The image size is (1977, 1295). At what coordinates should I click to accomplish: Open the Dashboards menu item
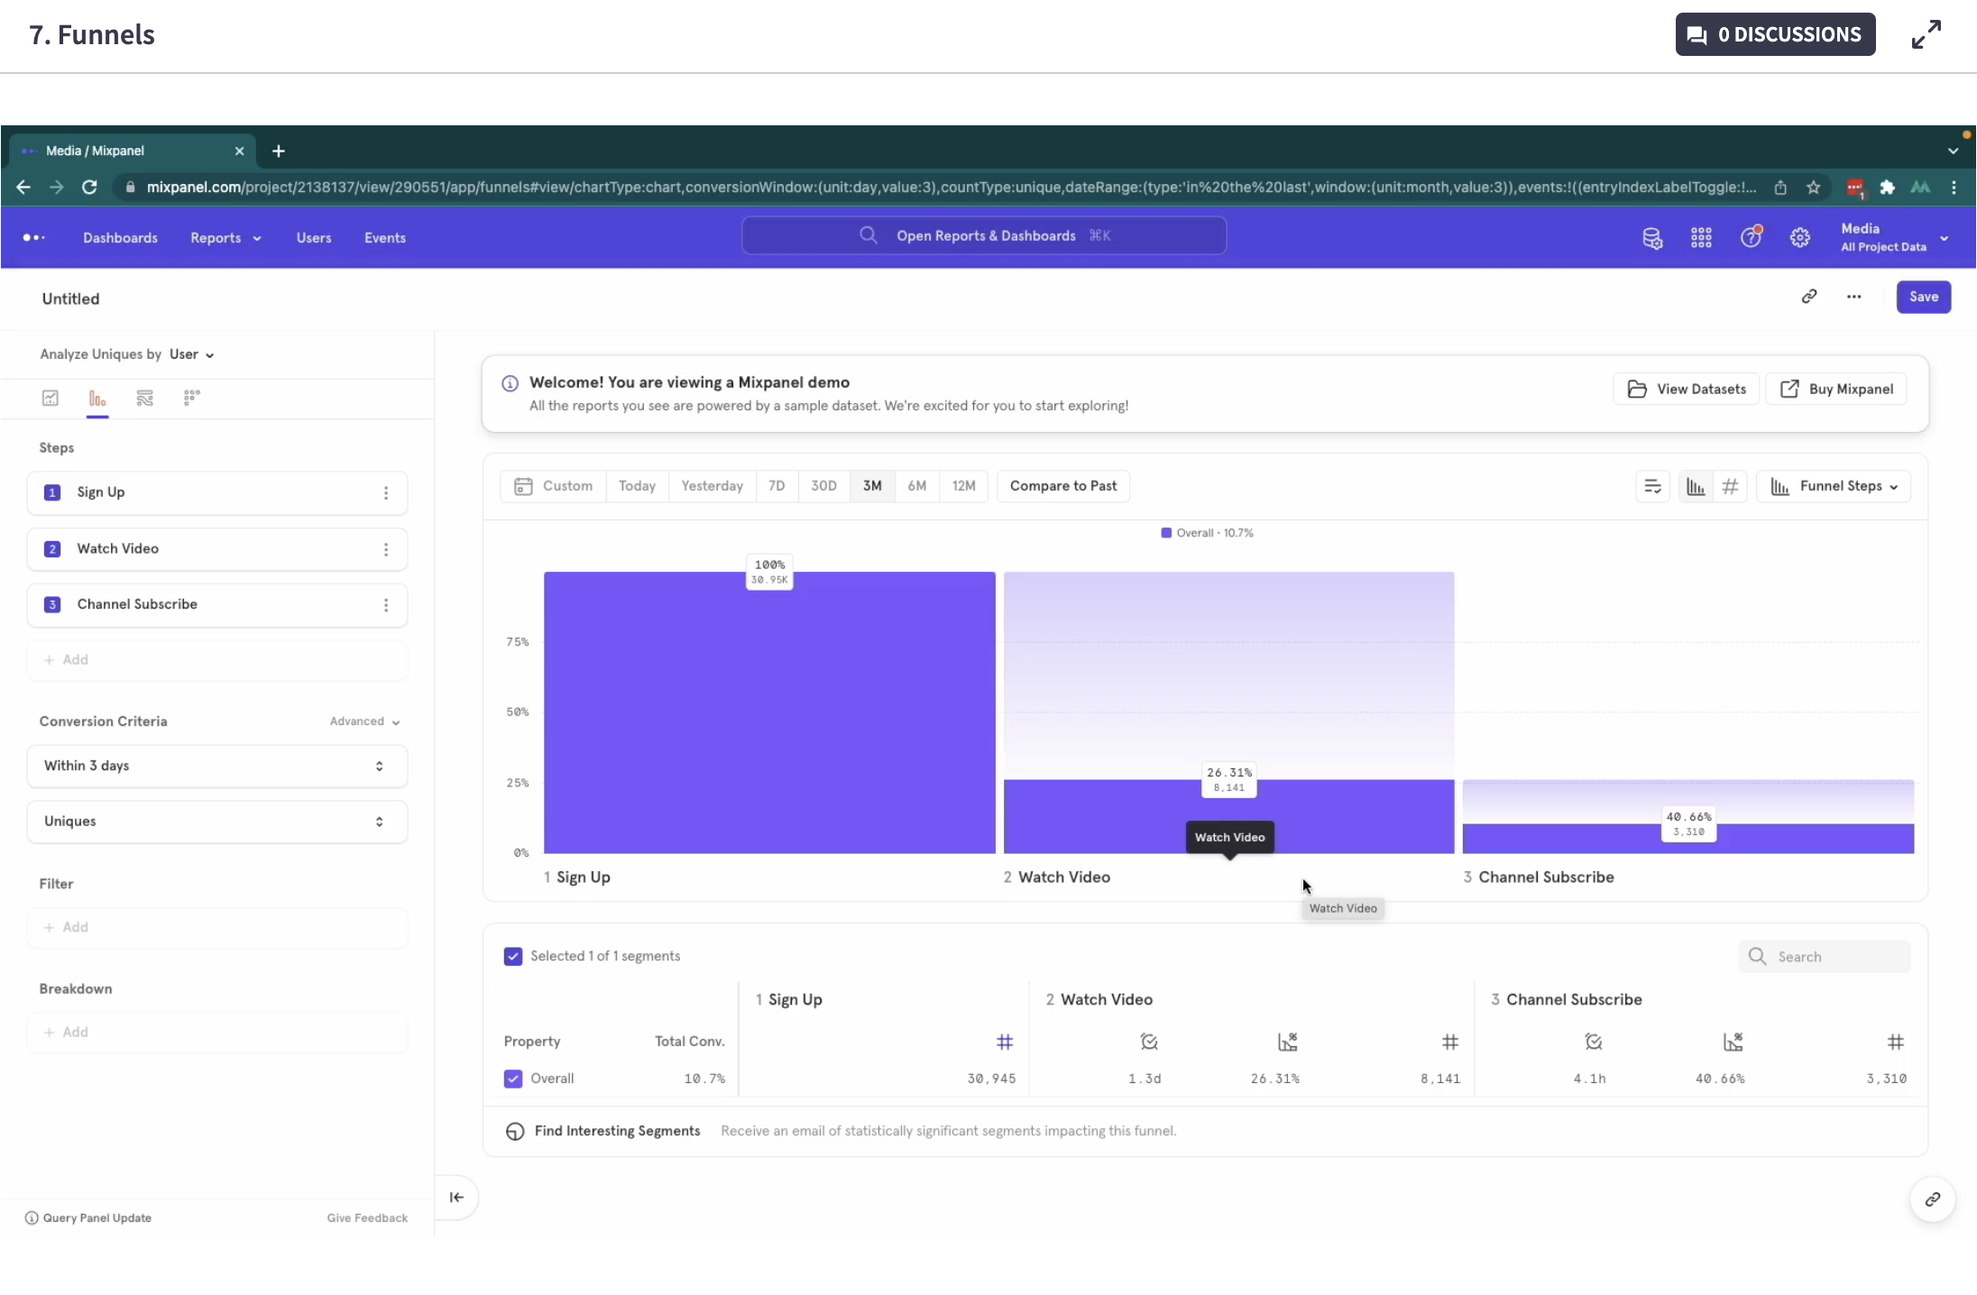(x=120, y=237)
